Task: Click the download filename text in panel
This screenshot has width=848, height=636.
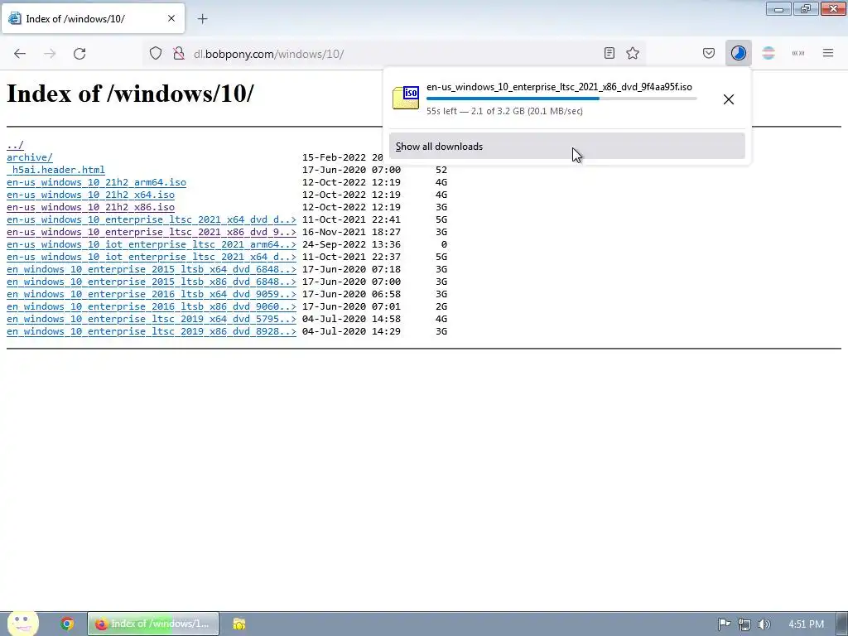Action: coord(559,87)
